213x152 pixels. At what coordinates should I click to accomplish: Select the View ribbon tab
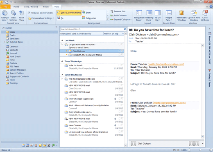[57, 7]
